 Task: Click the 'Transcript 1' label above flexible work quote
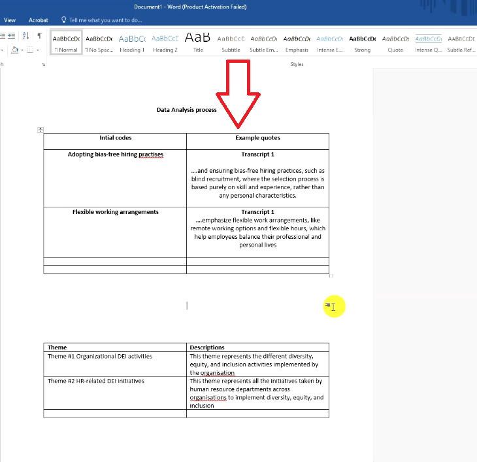(x=257, y=212)
